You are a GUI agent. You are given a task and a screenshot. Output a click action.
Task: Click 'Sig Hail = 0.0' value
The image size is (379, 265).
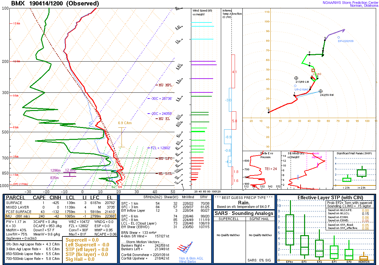pos(80,259)
